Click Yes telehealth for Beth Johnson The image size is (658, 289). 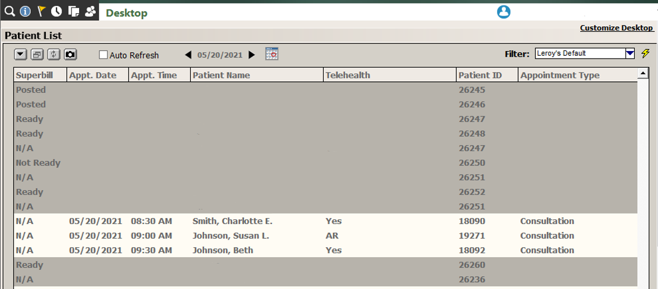coord(334,251)
